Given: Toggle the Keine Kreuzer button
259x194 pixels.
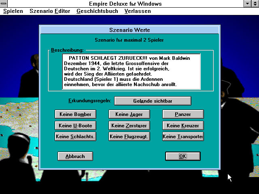Looking at the screenshot, I should point(183,126).
